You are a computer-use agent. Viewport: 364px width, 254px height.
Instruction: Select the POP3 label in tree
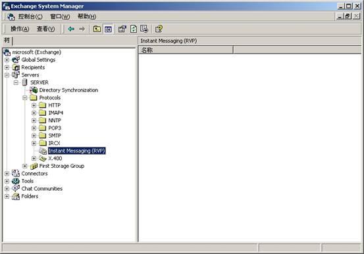[55, 128]
